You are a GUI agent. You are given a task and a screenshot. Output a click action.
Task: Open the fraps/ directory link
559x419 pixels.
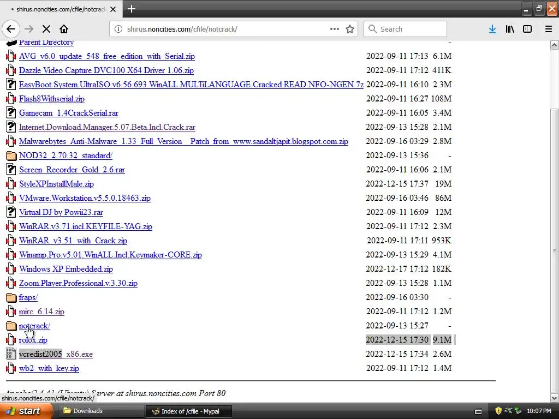[28, 297]
